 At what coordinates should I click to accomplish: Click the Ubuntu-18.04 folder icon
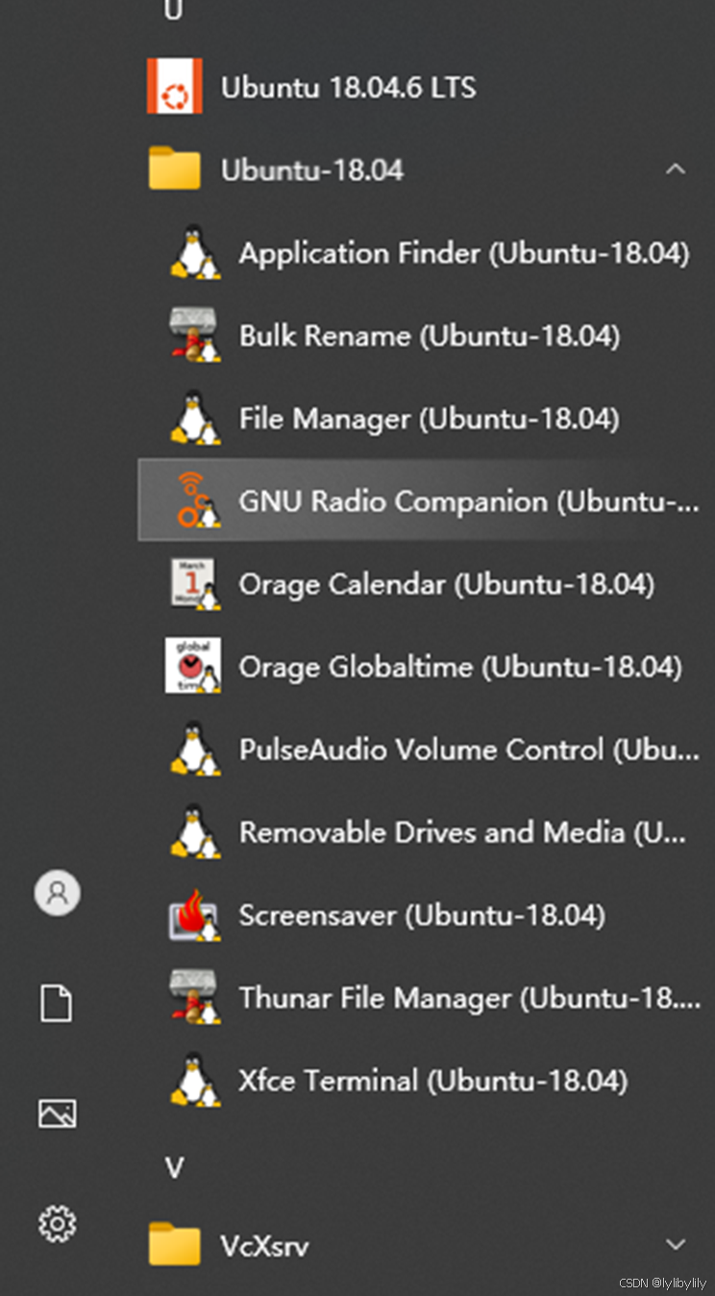(x=174, y=170)
